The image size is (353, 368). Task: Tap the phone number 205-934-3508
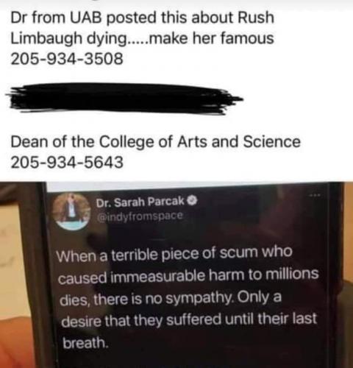point(67,59)
